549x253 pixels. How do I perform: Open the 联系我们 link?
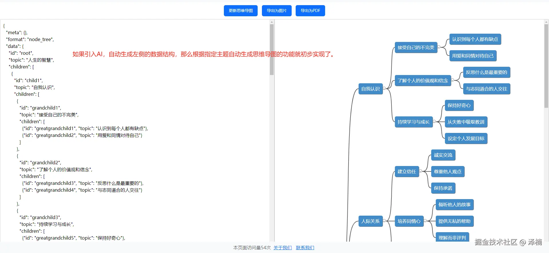pyautogui.click(x=305, y=248)
